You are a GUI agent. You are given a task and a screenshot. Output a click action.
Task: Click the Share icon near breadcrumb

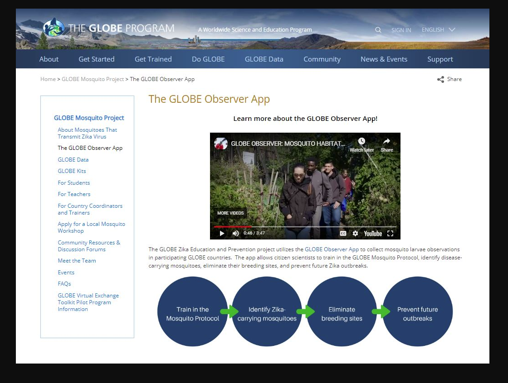[440, 79]
